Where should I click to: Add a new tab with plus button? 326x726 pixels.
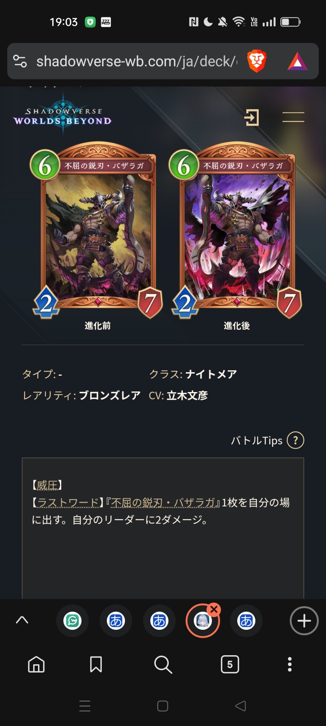point(304,621)
